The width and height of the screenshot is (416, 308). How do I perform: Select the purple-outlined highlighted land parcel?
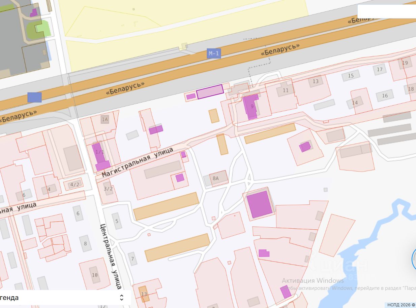pyautogui.click(x=210, y=92)
